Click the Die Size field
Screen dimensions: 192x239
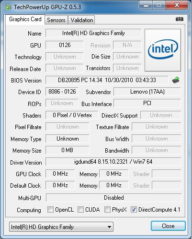[127, 57]
